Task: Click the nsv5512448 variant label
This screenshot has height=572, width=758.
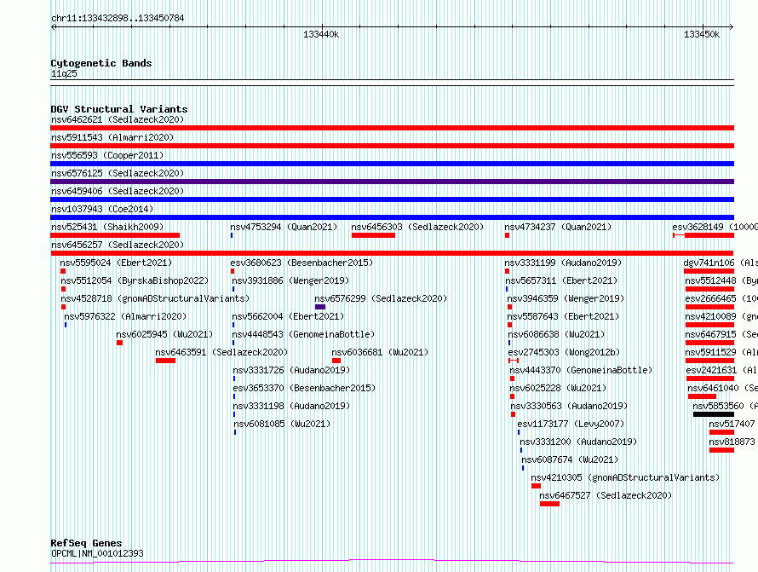Action: [x=721, y=280]
